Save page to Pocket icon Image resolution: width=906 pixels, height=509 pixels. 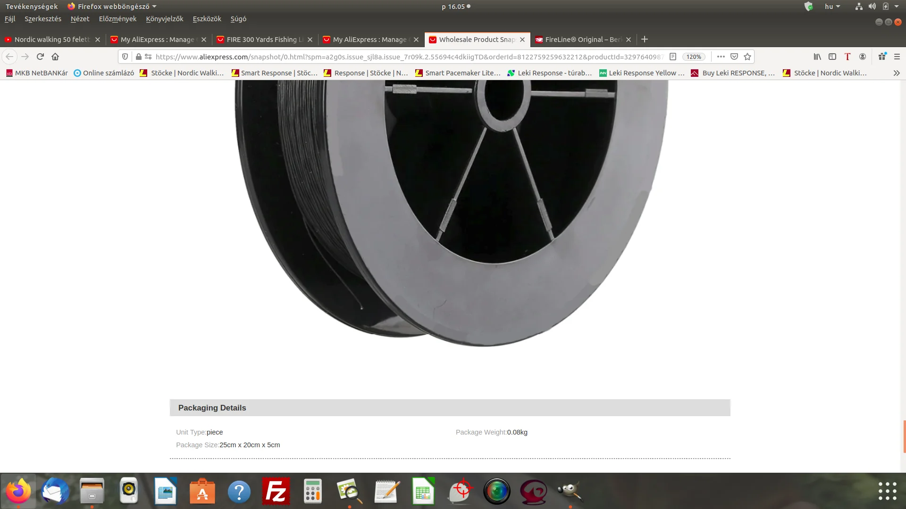tap(734, 57)
